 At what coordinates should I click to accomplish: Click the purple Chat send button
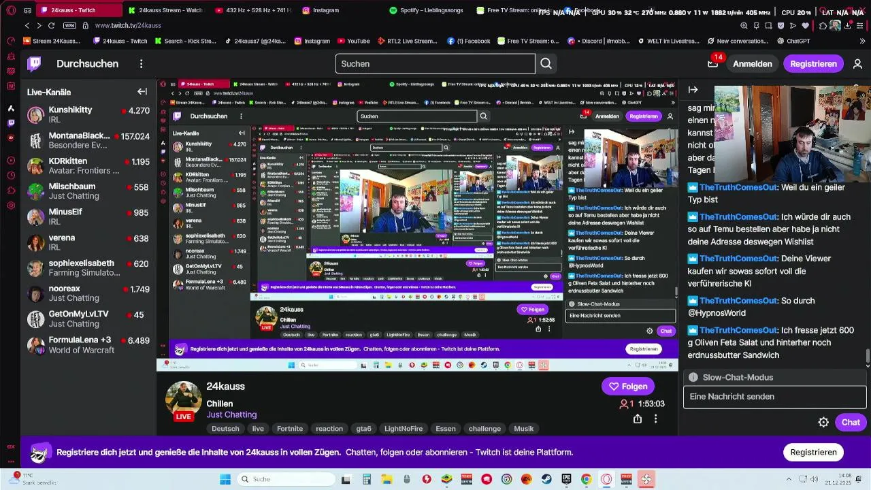point(851,423)
